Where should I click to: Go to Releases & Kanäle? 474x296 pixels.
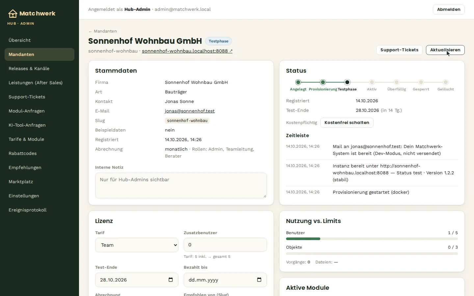tap(39, 68)
